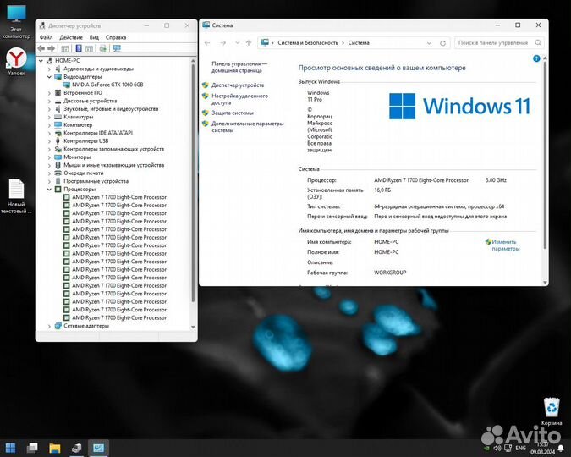Image resolution: width=571 pixels, height=457 pixels.
Task: Click the blue help icon in System window
Action: (x=535, y=58)
